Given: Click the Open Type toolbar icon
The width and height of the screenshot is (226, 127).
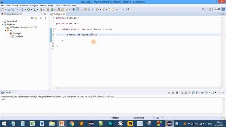Looking at the screenshot, I should [x=59, y=10].
